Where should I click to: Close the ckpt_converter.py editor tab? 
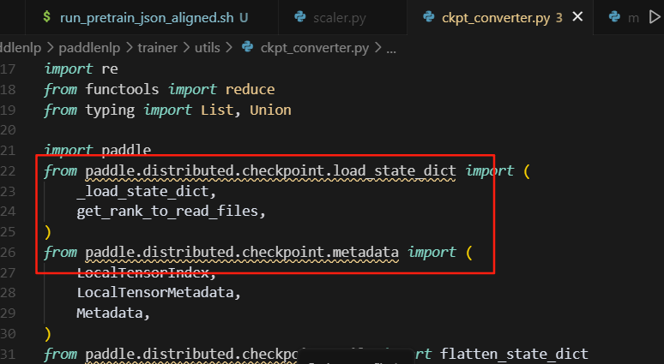[x=576, y=17]
